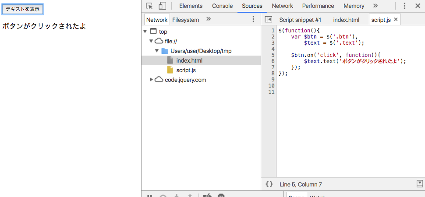The image size is (425, 197).
Task: Click '.btn' selector string in code
Action: click(x=343, y=37)
